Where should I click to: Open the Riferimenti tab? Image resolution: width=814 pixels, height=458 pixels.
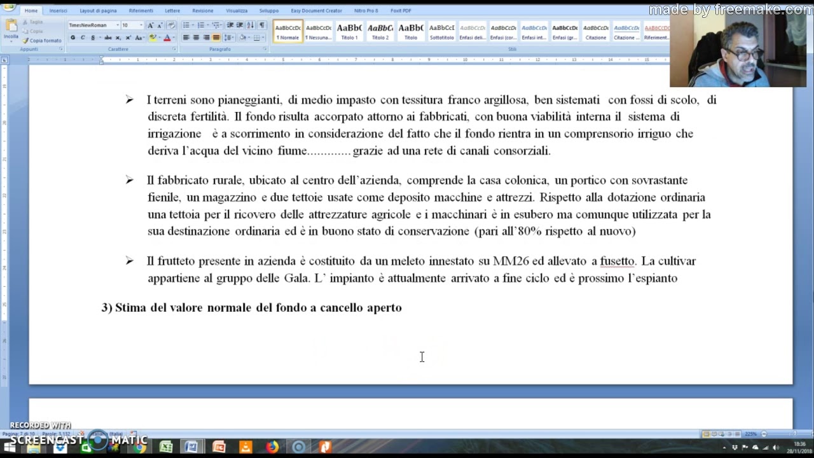141,11
